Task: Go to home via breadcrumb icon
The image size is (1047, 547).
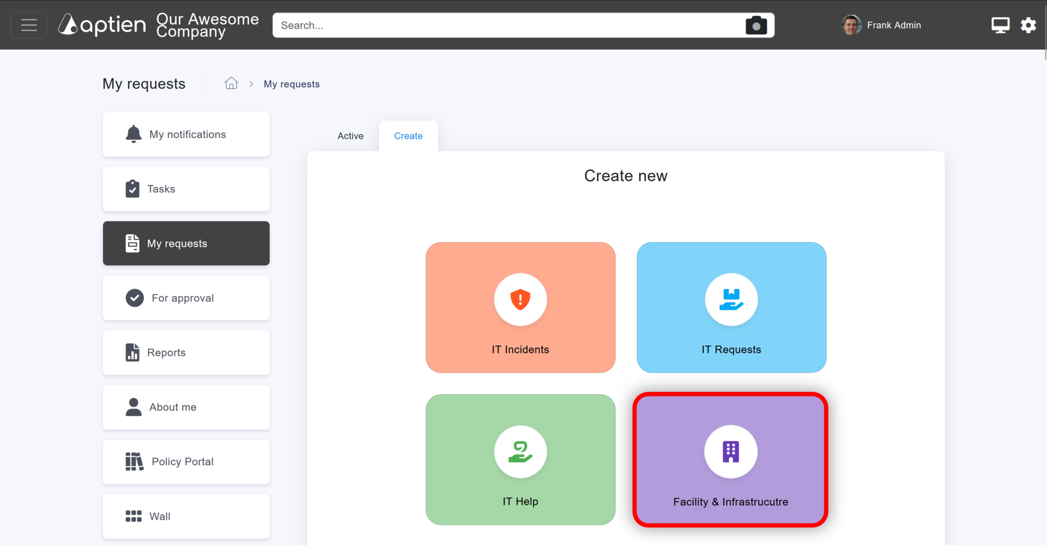Action: tap(231, 83)
